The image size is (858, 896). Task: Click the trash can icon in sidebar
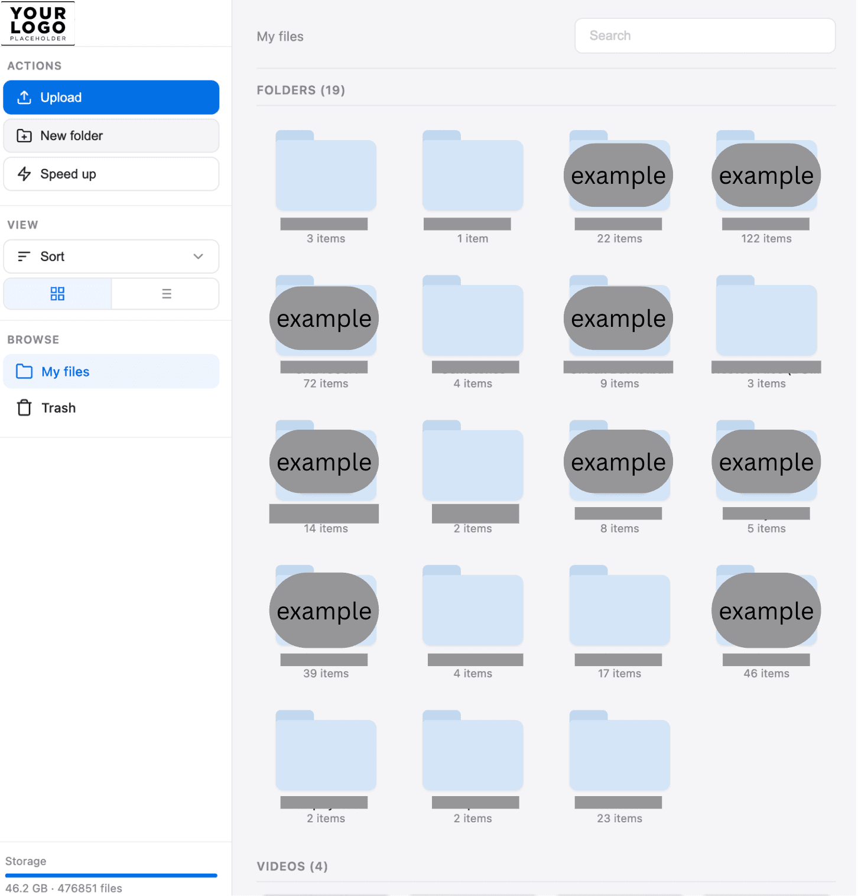coord(24,408)
